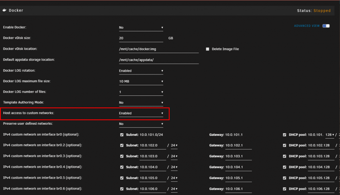340x195 pixels.
Task: Open subnet mask dropdown for 10.0.104.0
Action: tap(174, 167)
